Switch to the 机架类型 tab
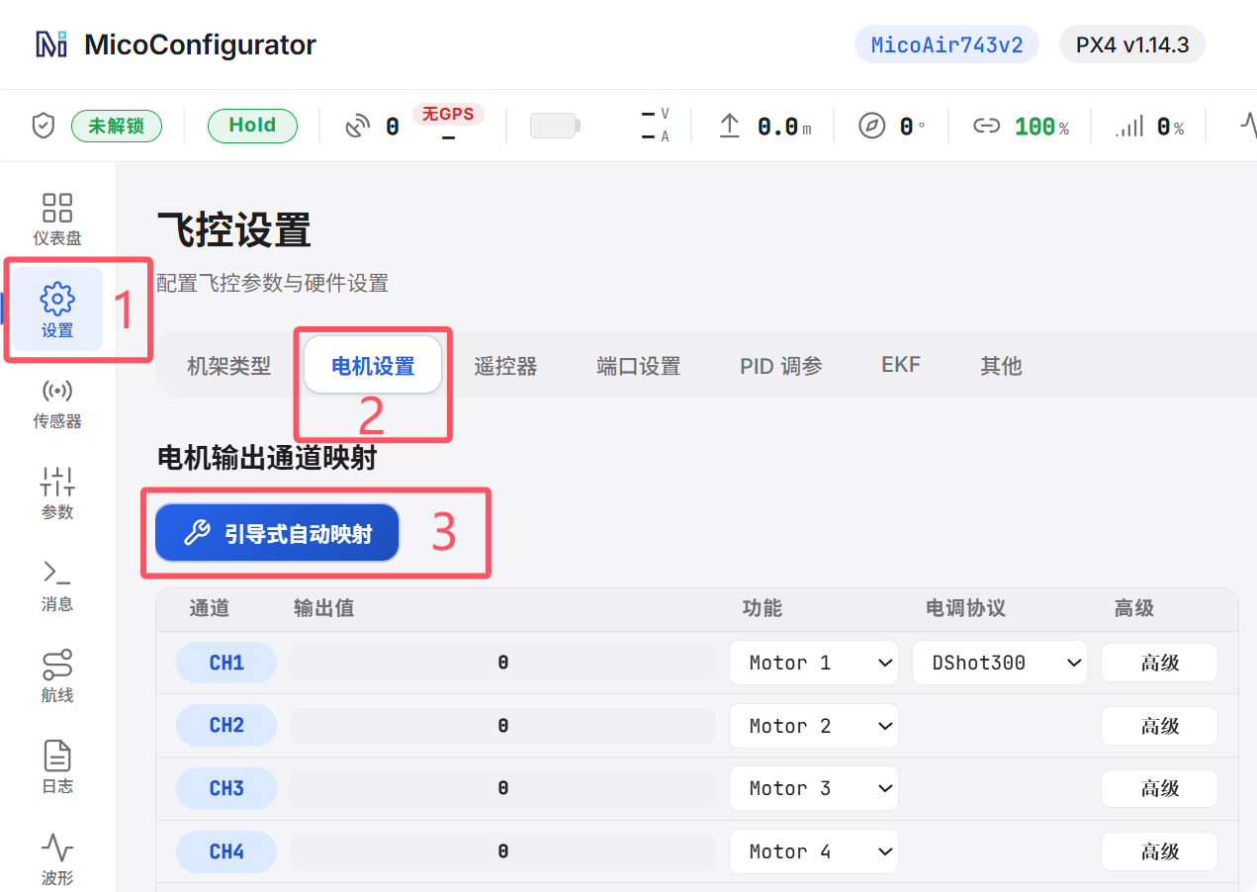The width and height of the screenshot is (1257, 892). coord(228,366)
